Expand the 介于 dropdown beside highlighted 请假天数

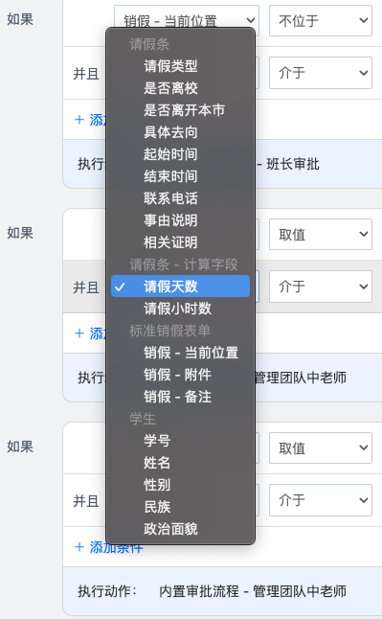(x=321, y=287)
